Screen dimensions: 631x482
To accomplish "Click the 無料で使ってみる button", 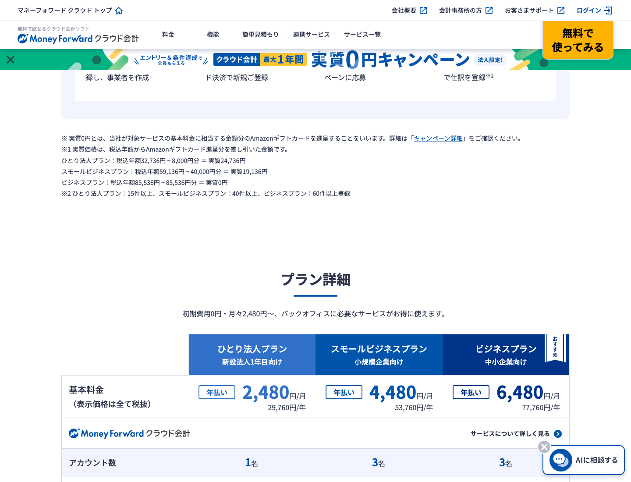I will [x=578, y=40].
